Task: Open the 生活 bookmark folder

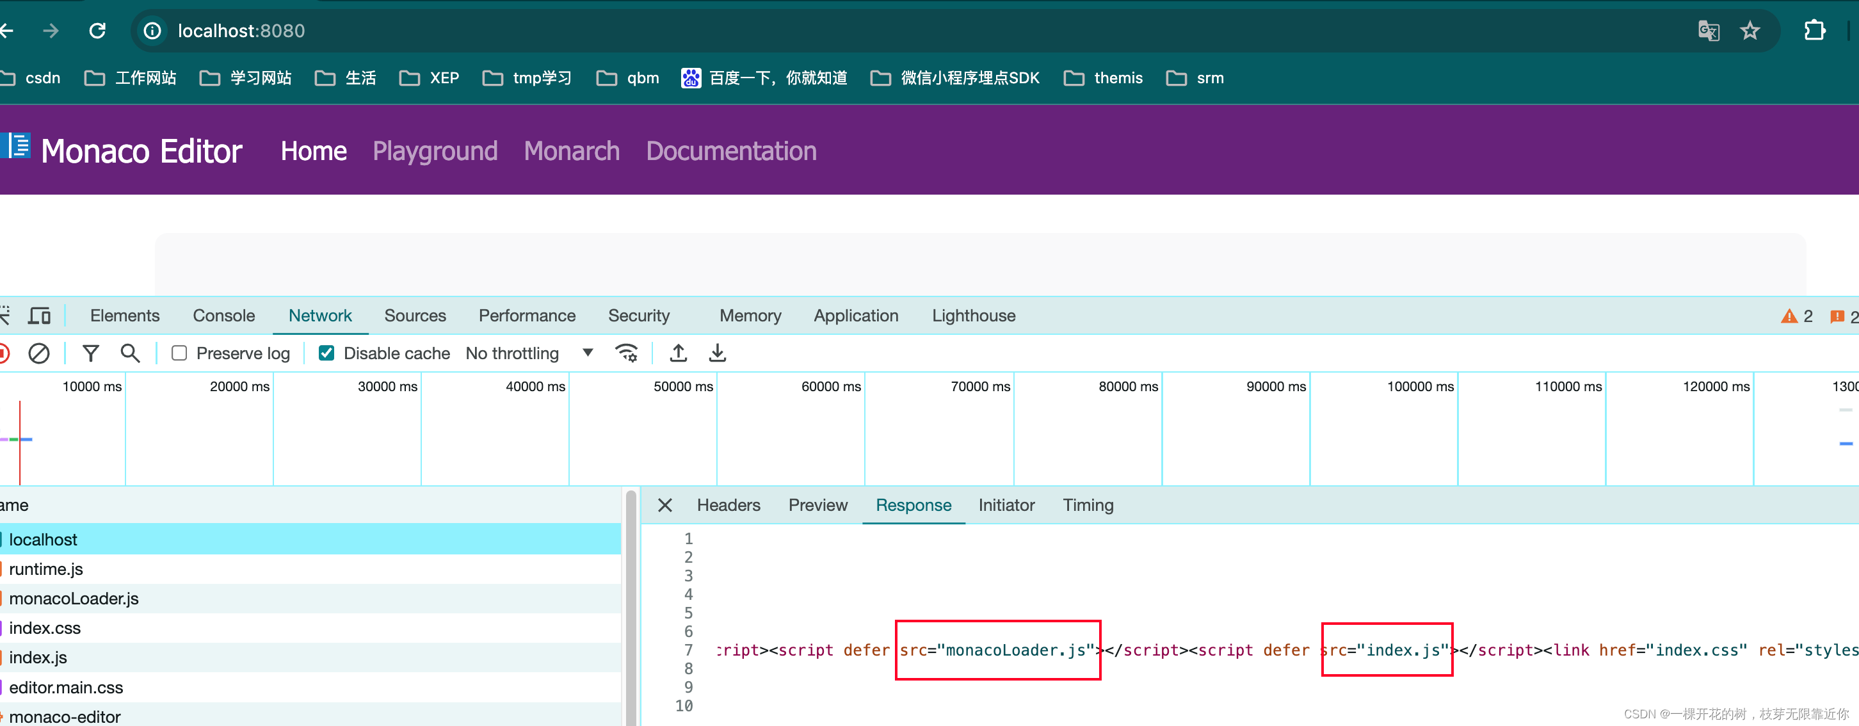Action: 346,78
